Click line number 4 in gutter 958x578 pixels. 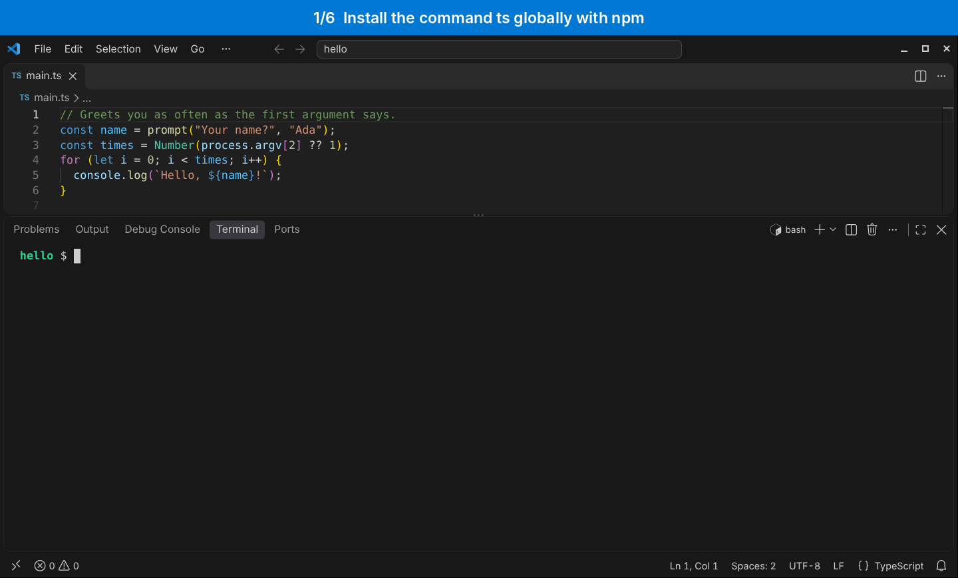point(36,160)
